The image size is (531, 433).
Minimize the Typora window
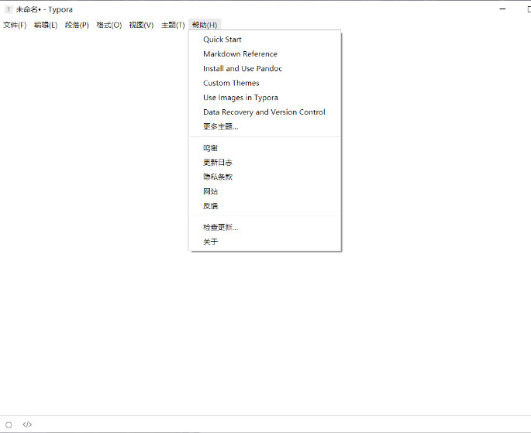click(502, 9)
